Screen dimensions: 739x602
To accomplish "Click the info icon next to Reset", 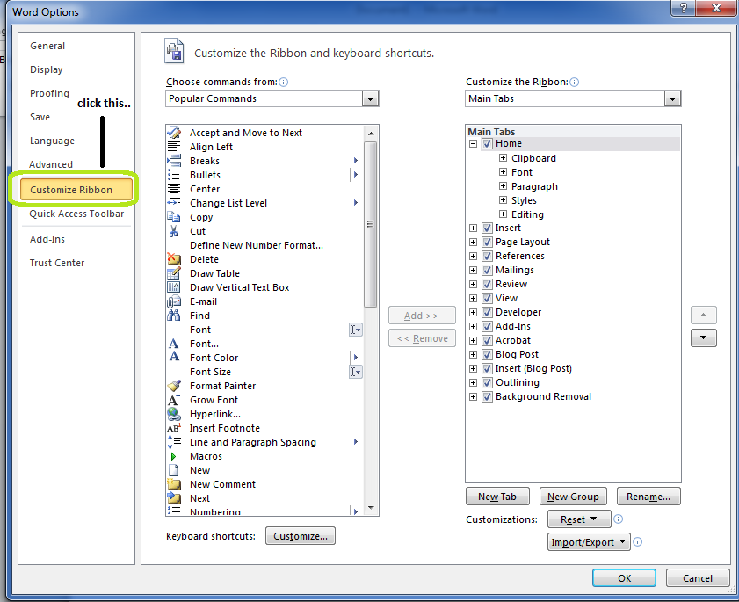I will click(619, 519).
